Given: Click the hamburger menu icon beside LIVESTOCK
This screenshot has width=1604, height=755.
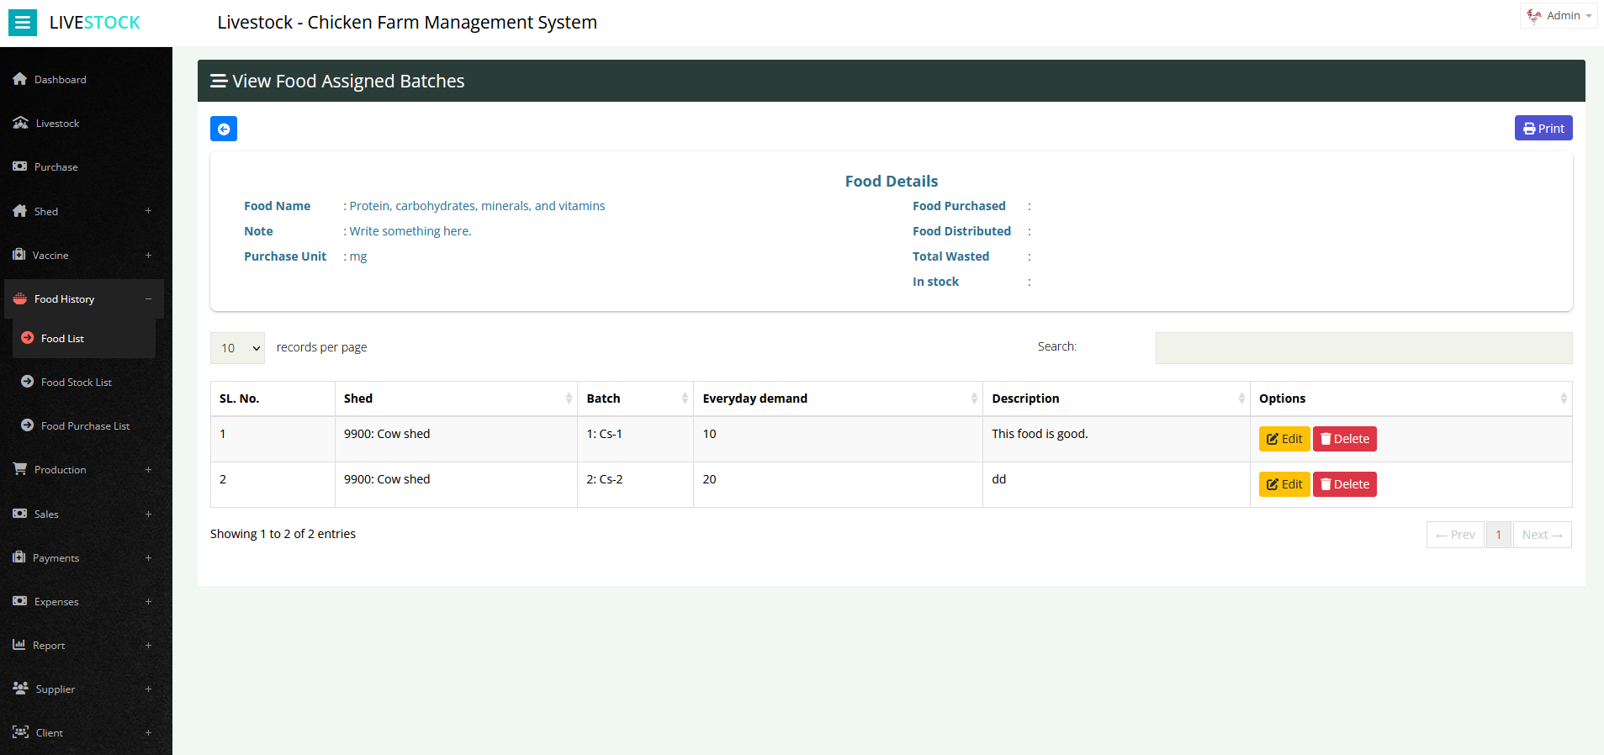Looking at the screenshot, I should (x=23, y=23).
